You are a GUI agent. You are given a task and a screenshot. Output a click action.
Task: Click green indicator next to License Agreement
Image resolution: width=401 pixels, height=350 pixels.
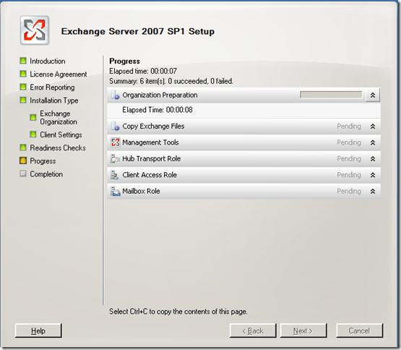tap(23, 74)
